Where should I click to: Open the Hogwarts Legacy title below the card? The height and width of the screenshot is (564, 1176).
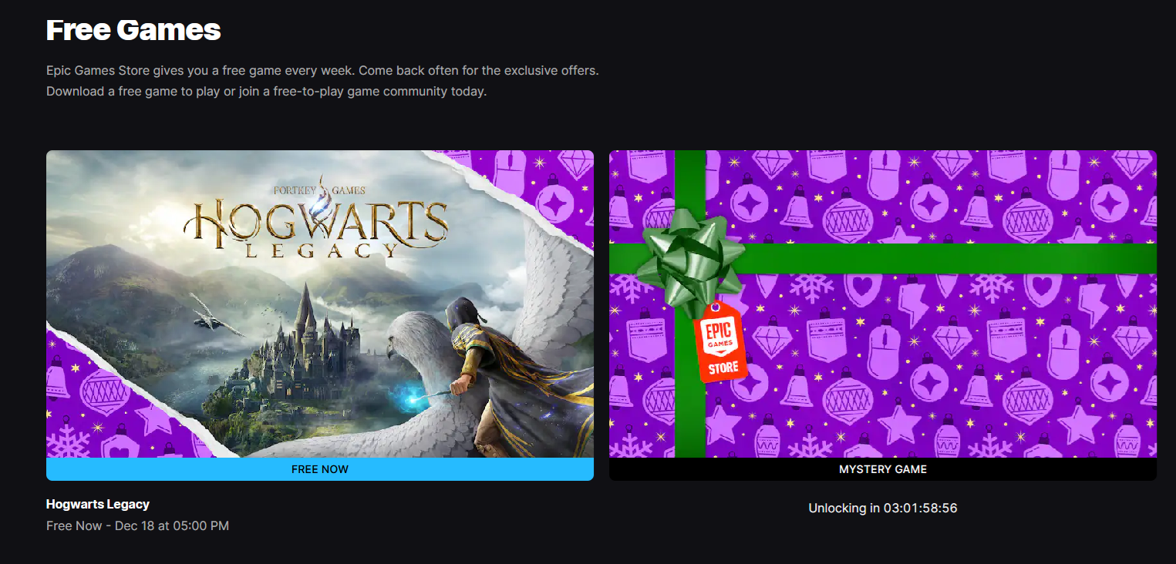98,505
